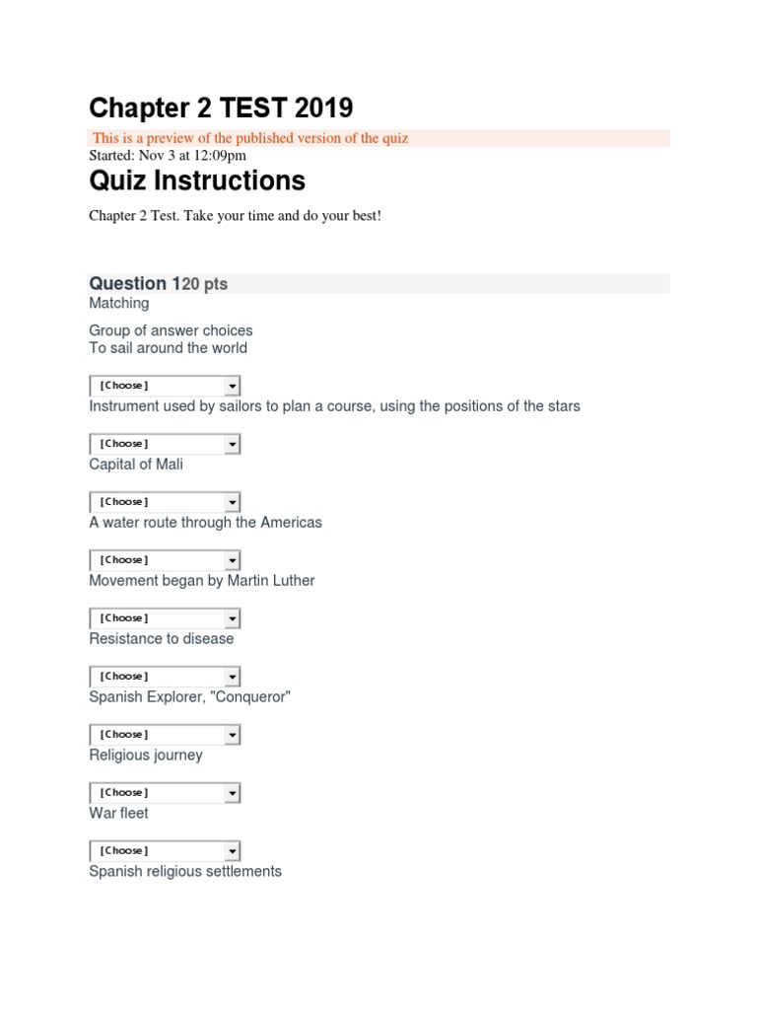Expand the 'A water route through the Americas' dropdown
The width and height of the screenshot is (757, 1010).
click(164, 560)
